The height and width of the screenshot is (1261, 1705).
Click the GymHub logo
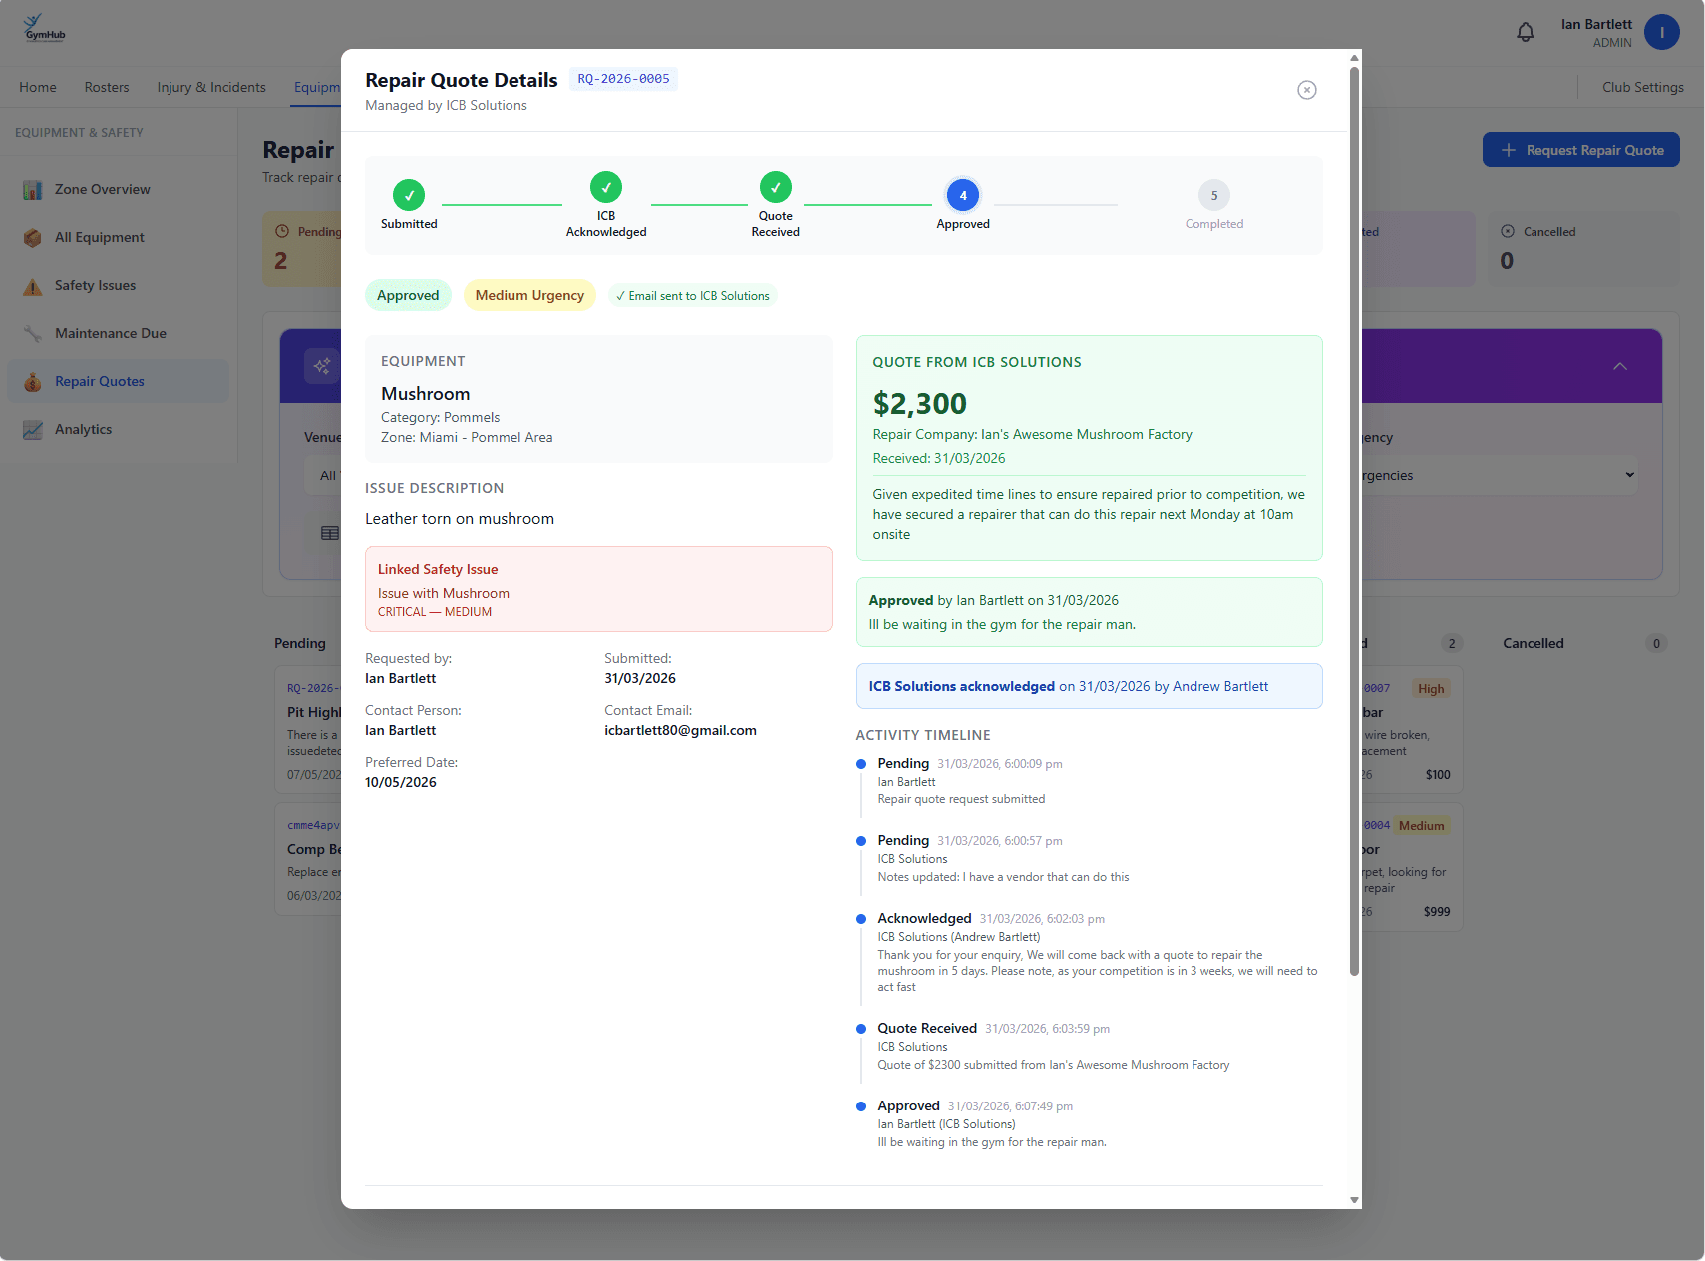pos(45,28)
